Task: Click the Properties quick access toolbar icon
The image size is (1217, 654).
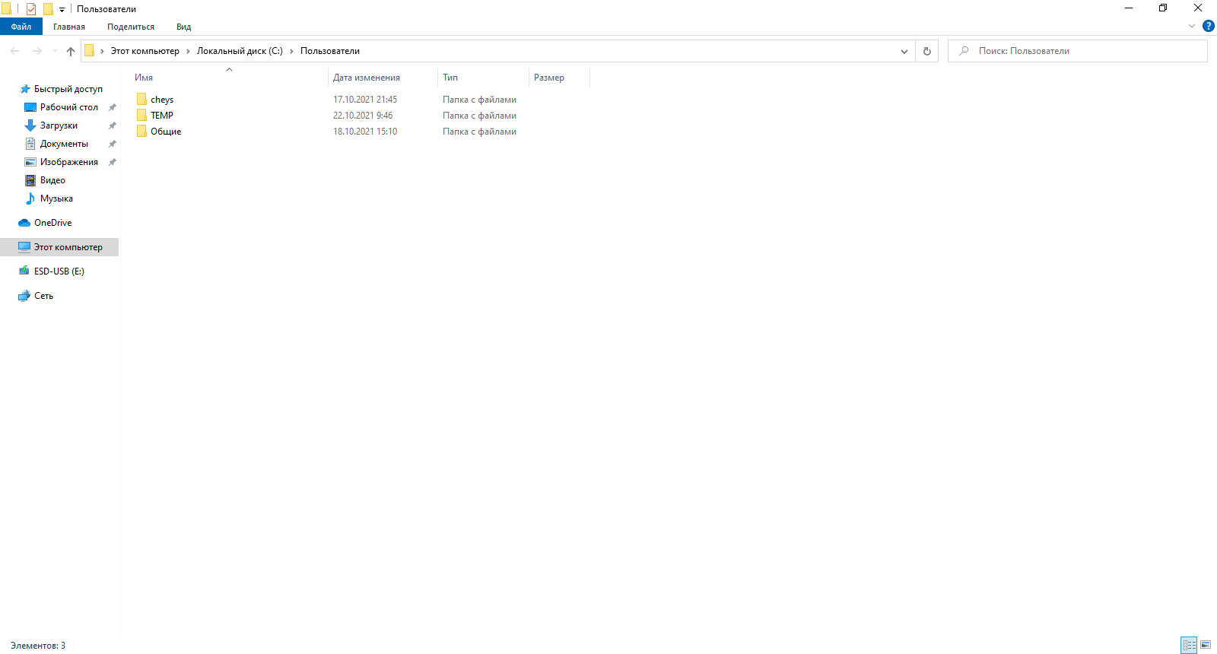Action: coord(31,9)
